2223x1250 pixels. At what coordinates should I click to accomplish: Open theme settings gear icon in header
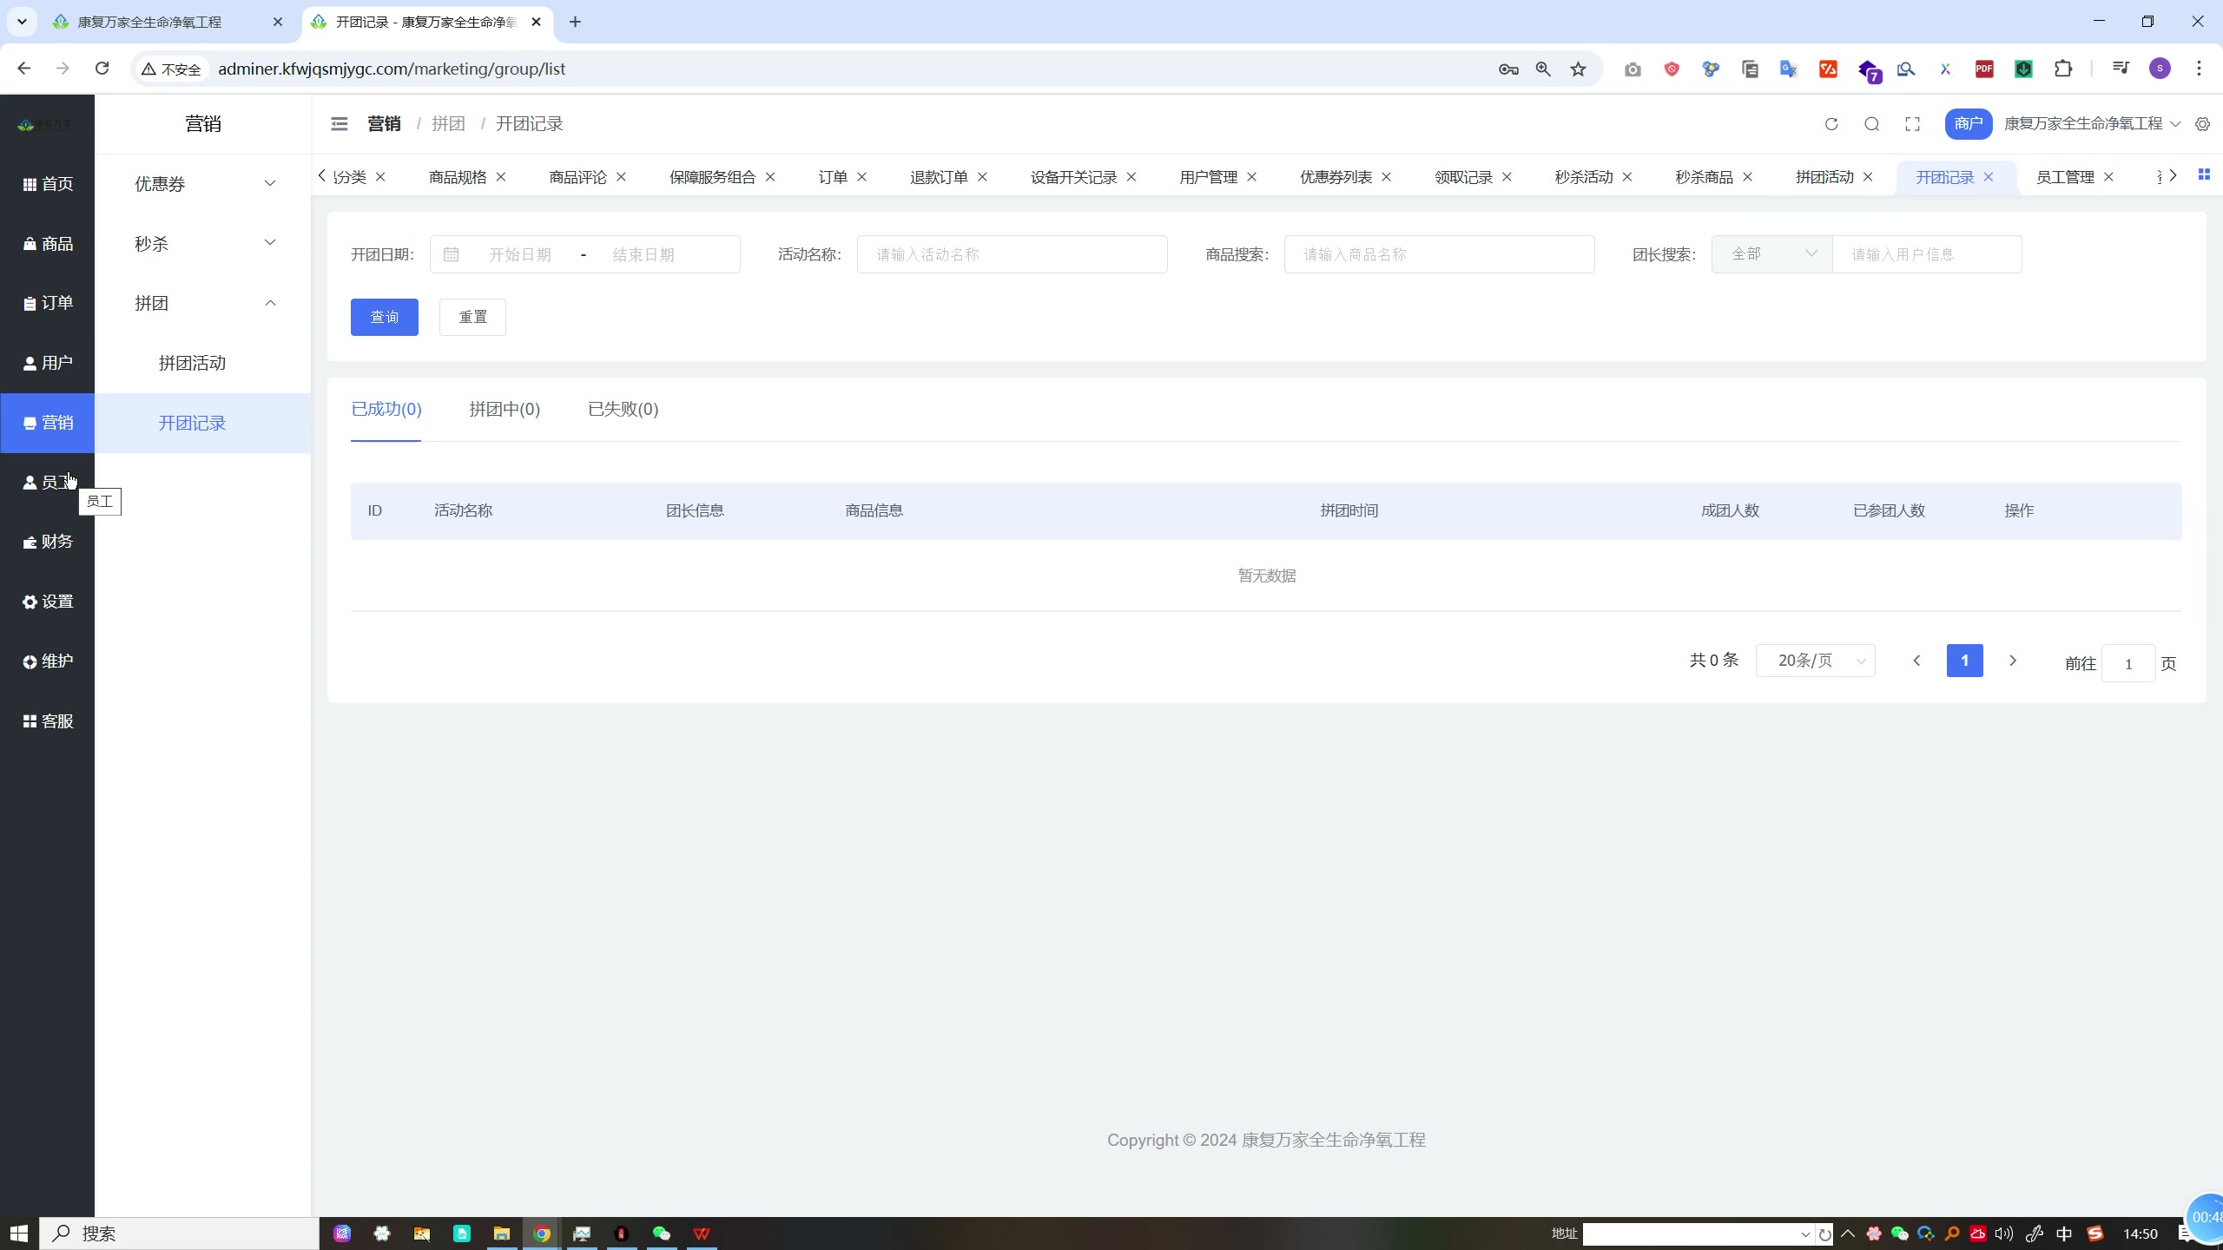click(x=2202, y=124)
